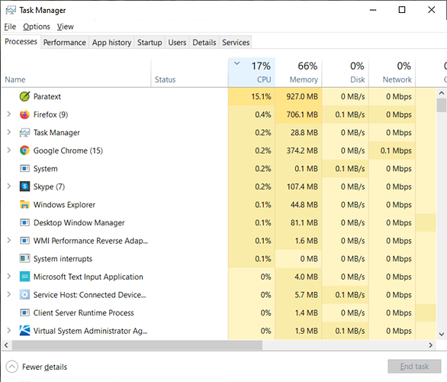Switch to the Performance tab
Screen dimensions: 447x382
[65, 42]
